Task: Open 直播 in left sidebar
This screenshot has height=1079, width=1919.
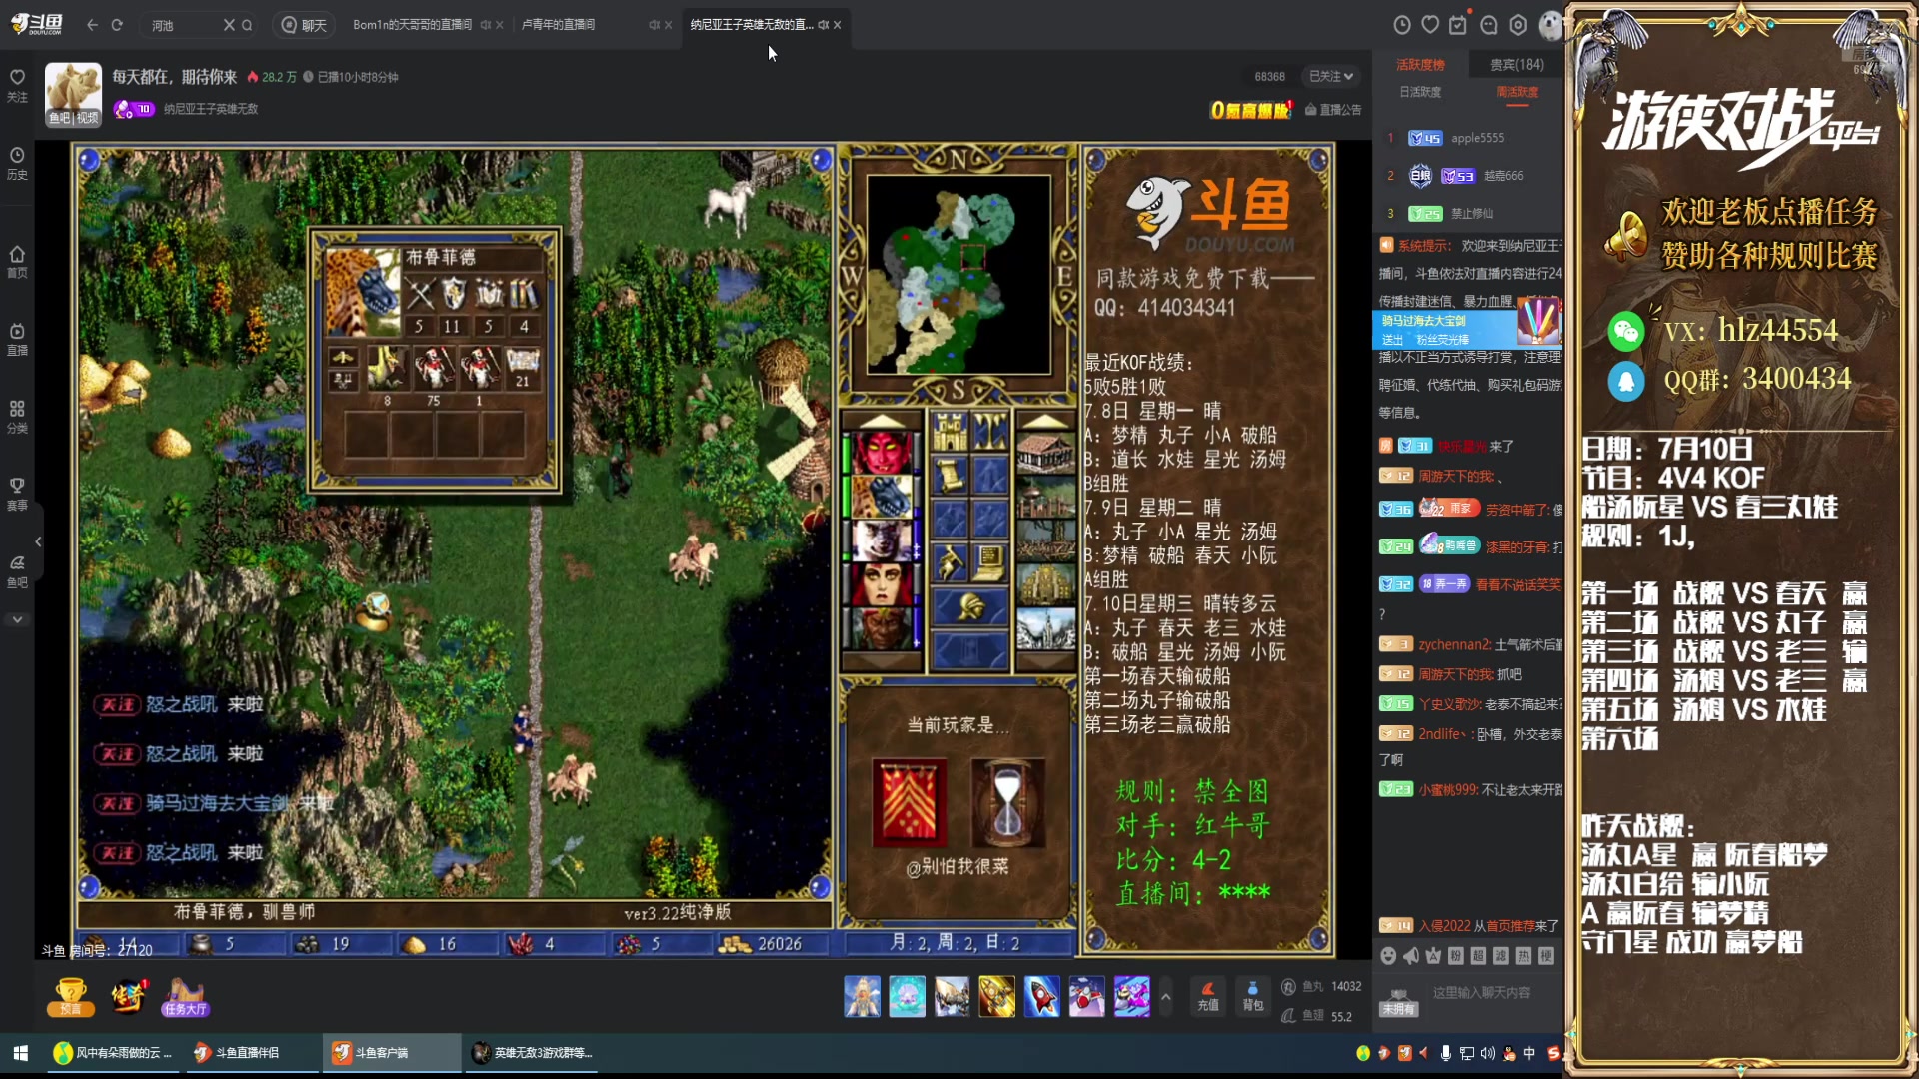Action: tap(17, 340)
